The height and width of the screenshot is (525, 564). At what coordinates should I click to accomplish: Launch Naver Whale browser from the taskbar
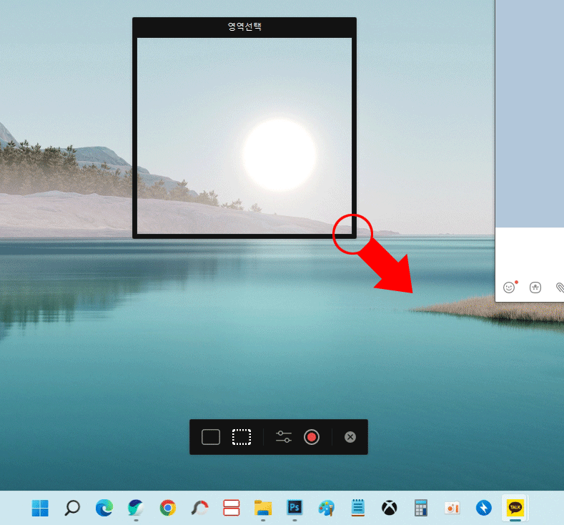point(136,508)
